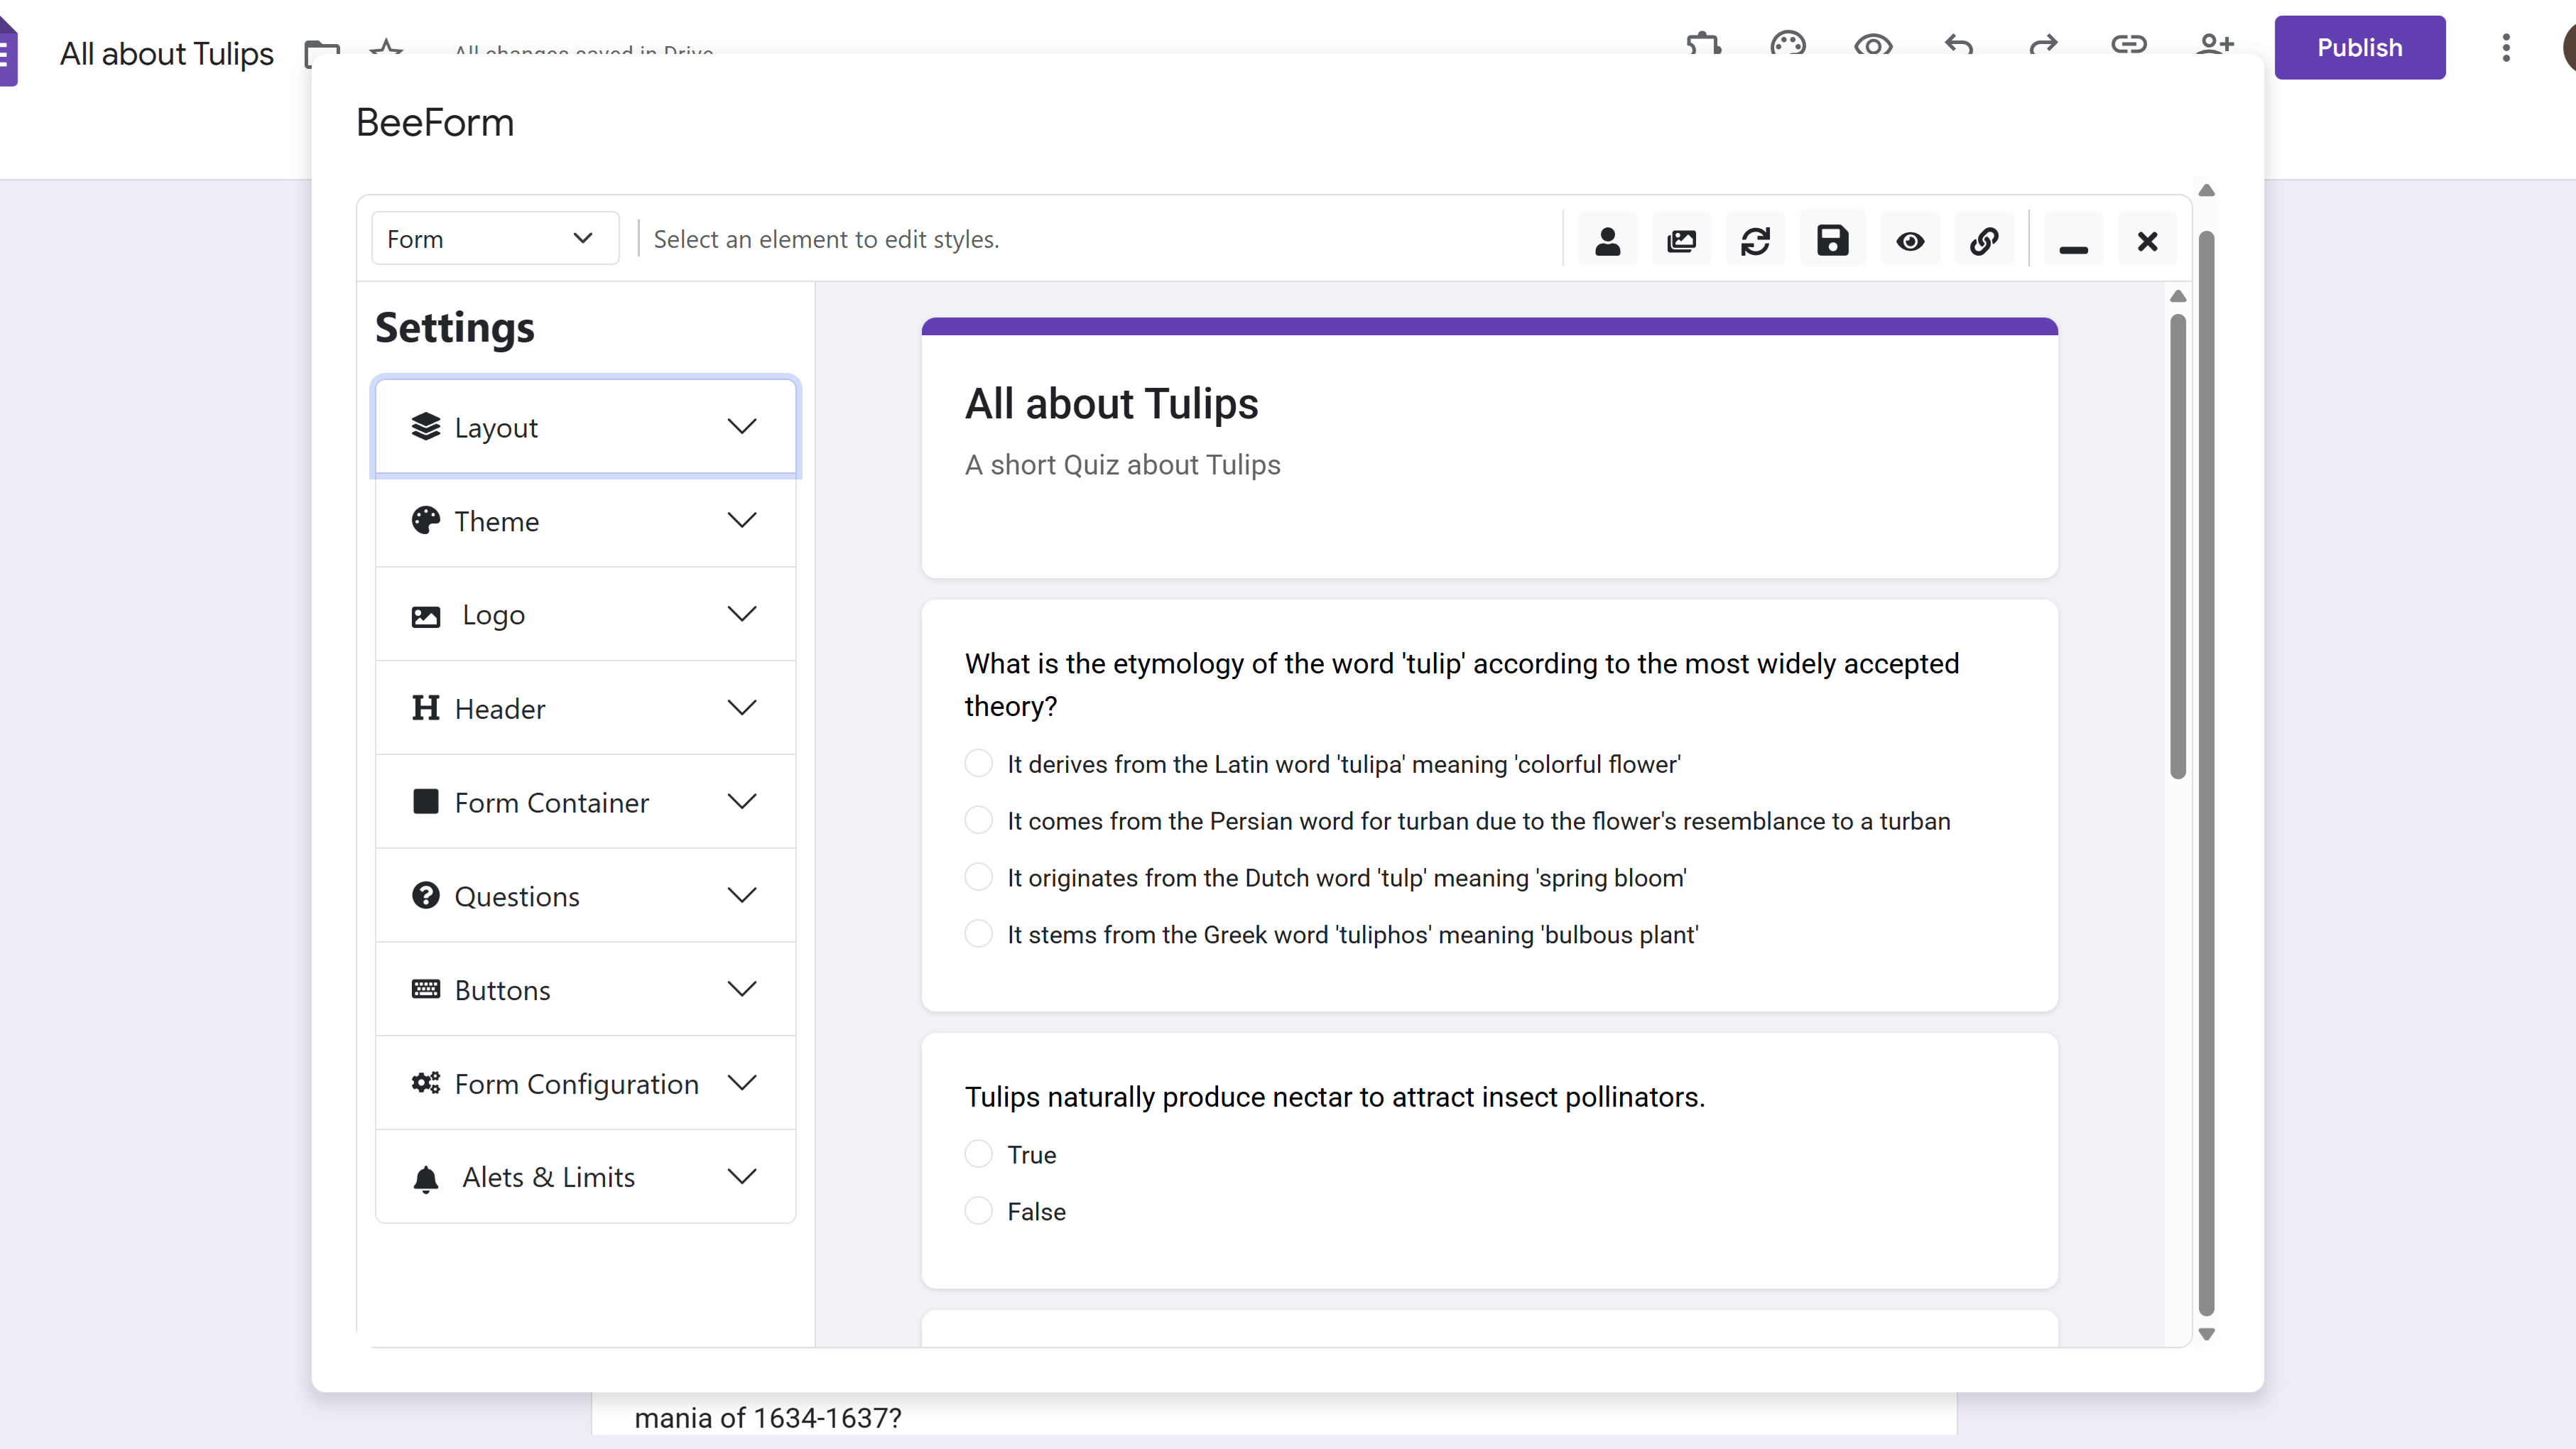
Task: Click the undo icon in the Forms toolbar
Action: [1959, 45]
